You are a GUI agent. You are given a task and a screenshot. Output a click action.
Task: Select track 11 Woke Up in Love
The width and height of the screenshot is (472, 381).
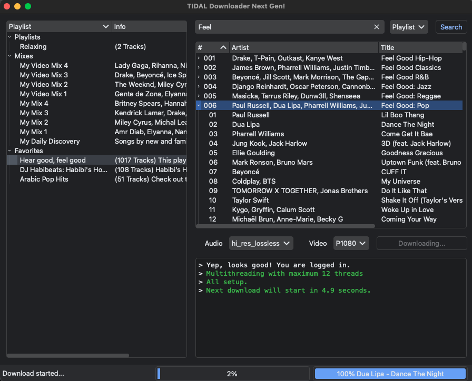tap(329, 209)
